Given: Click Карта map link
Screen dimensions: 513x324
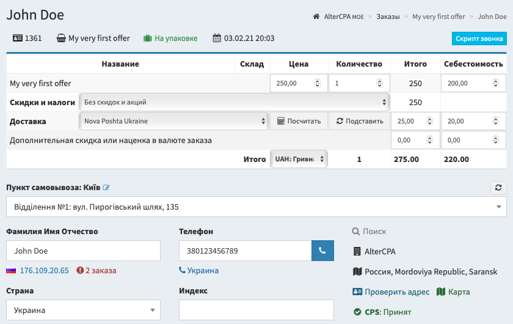Looking at the screenshot, I should tap(459, 292).
